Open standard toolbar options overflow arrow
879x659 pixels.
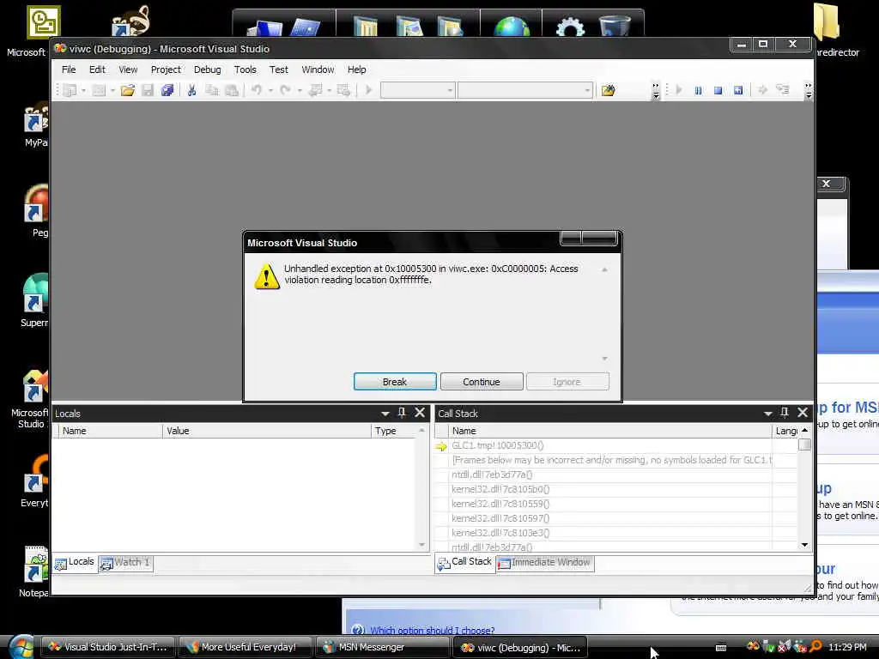(656, 91)
